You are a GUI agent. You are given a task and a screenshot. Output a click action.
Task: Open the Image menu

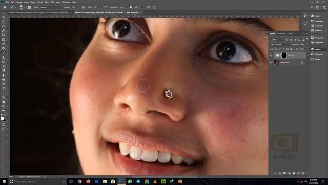pyautogui.click(x=19, y=2)
